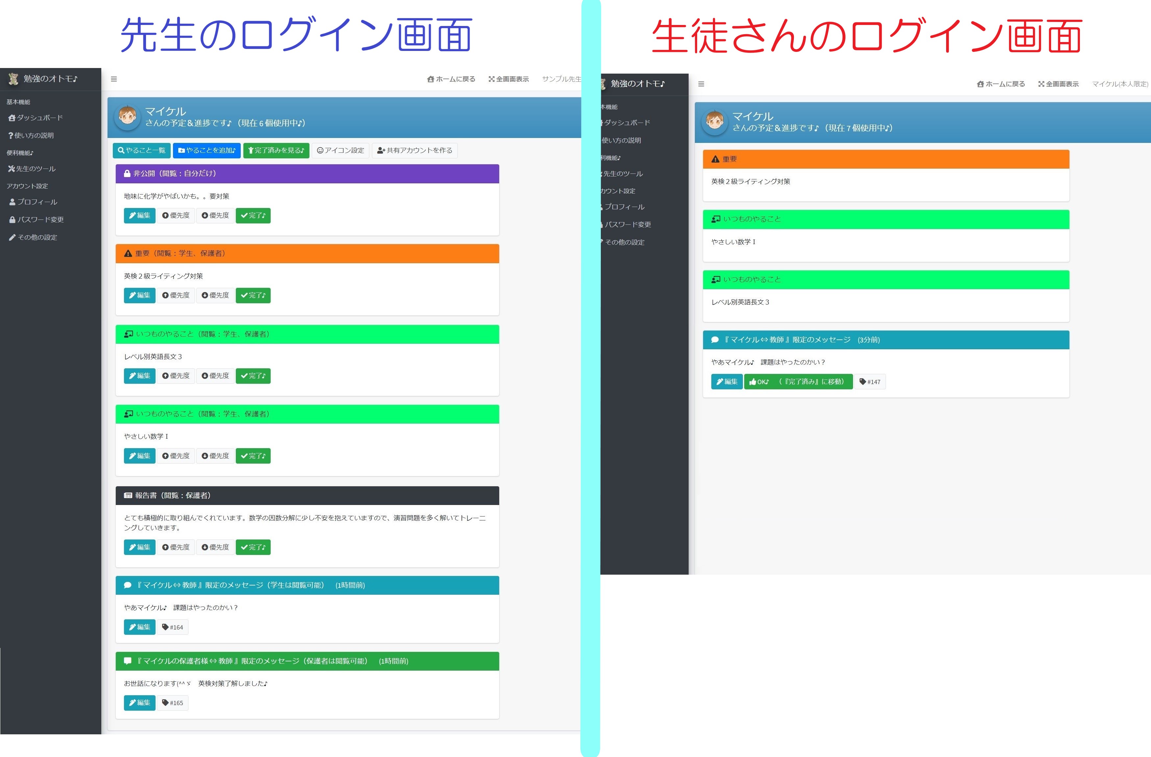Collapse the sidebar with the hamburger icon

(x=114, y=79)
